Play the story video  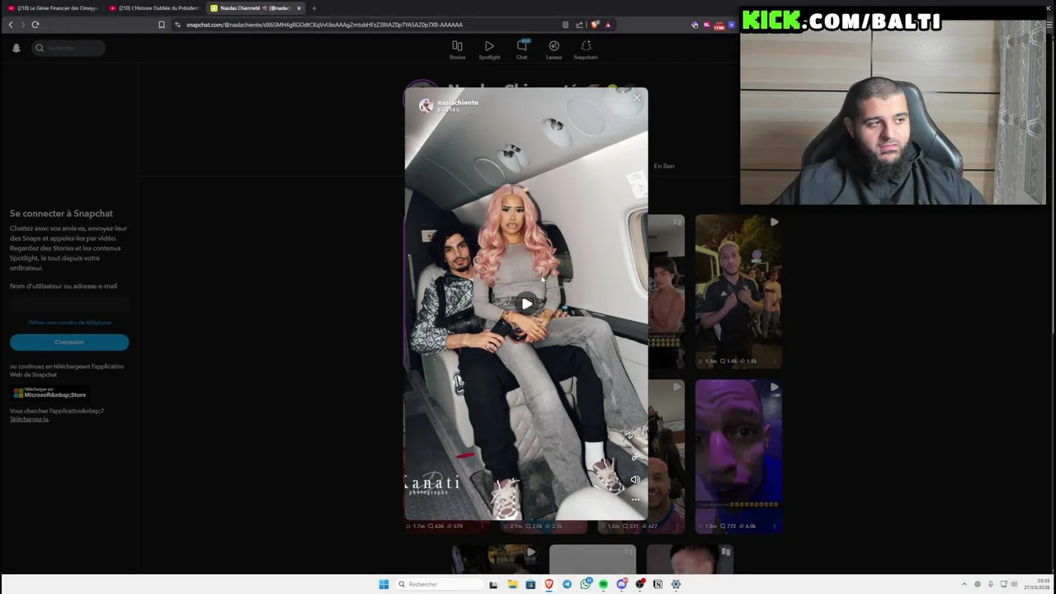(x=526, y=304)
